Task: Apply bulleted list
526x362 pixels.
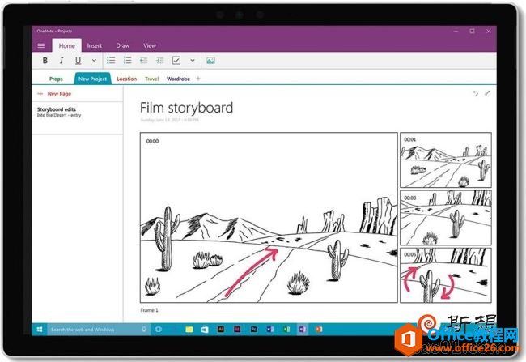Action: coord(111,61)
